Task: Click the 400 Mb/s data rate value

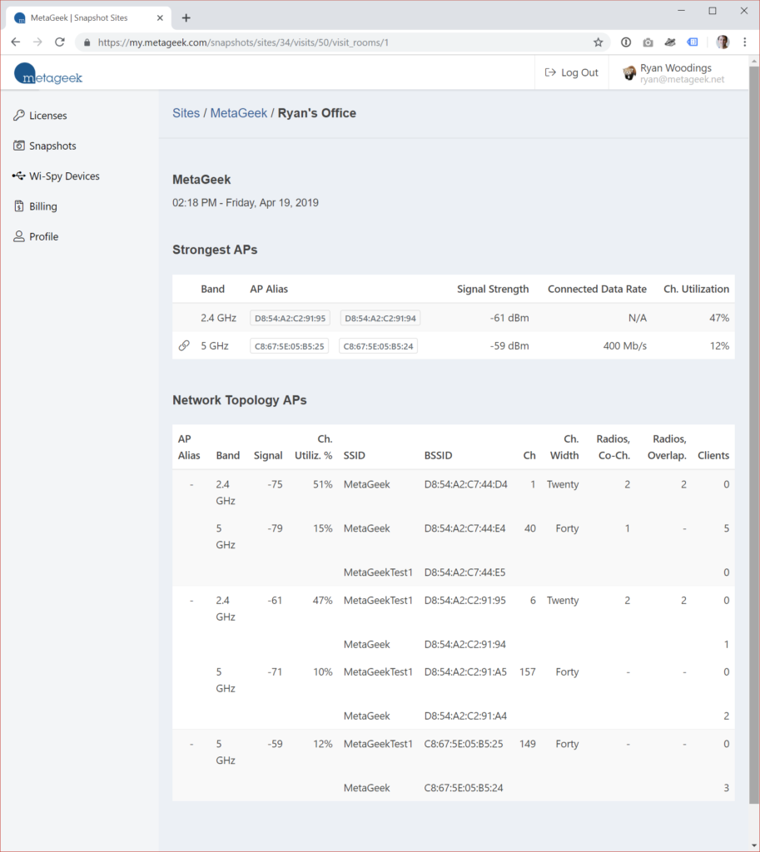Action: 624,345
